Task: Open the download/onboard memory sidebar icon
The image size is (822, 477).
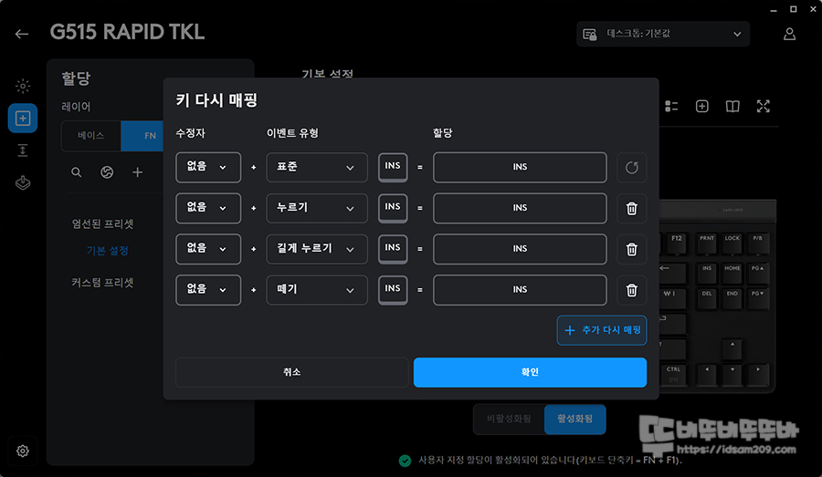Action: (23, 183)
